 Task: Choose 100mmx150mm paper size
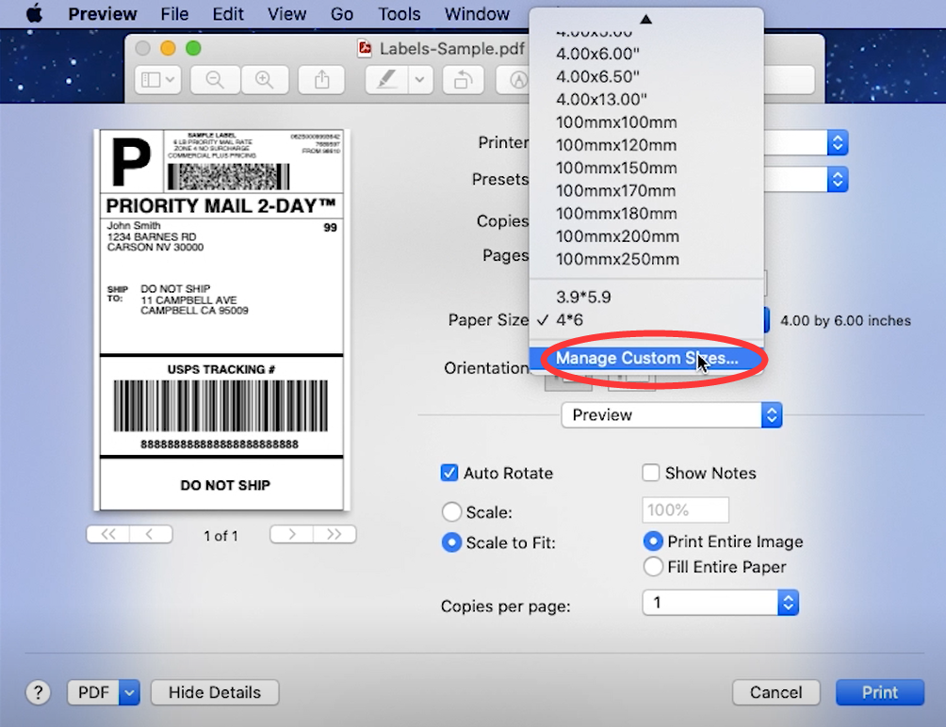616,169
